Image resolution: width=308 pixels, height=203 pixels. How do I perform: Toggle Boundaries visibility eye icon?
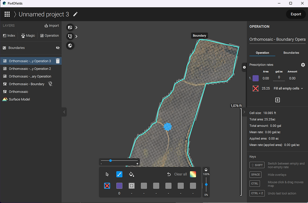coord(58,48)
